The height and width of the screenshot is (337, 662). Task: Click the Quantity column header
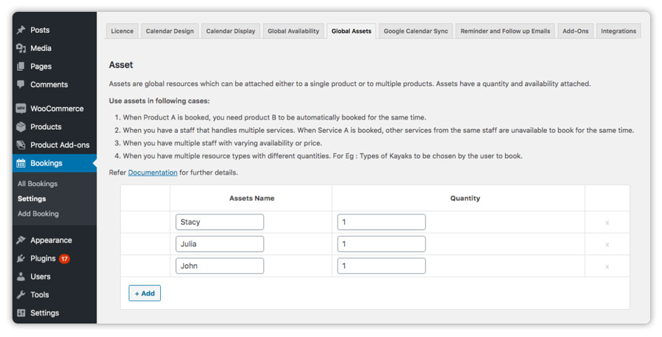pos(465,198)
